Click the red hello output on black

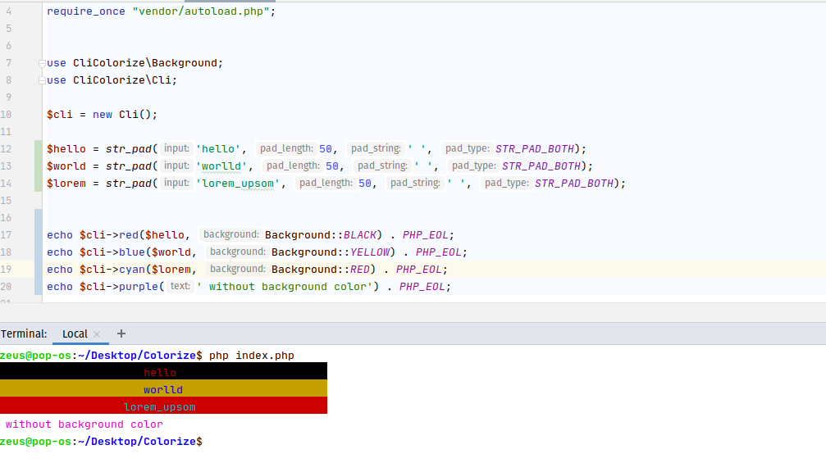coord(160,373)
